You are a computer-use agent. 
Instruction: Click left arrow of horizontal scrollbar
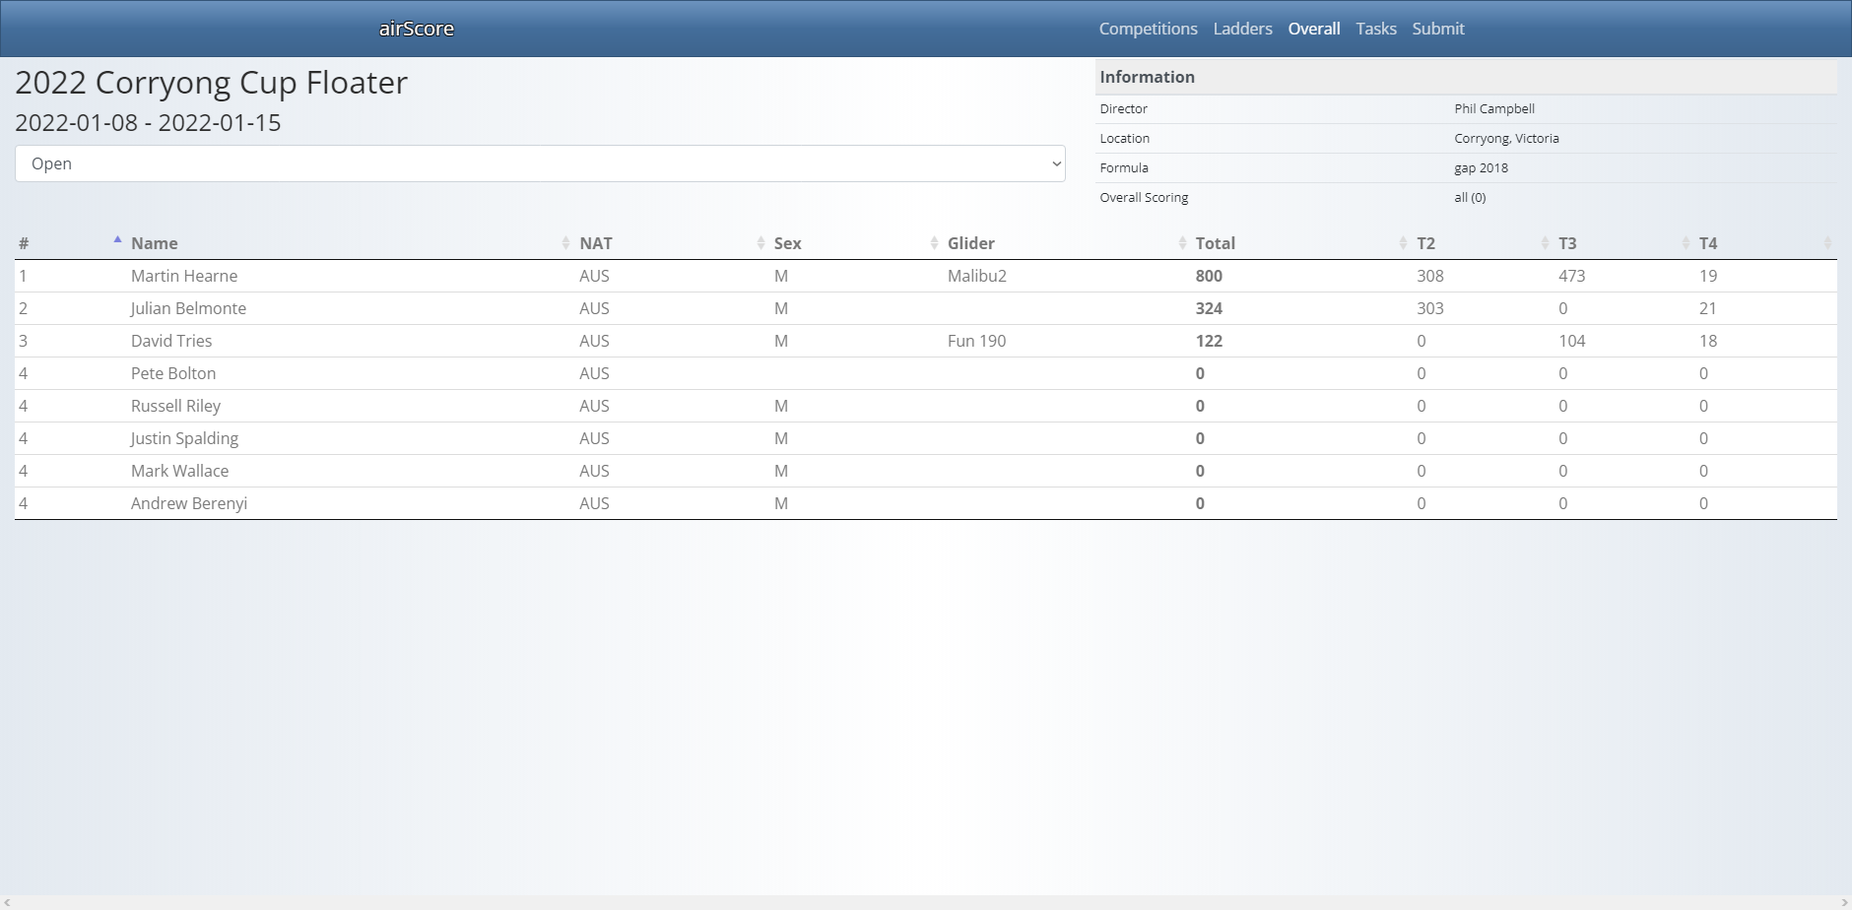[7, 903]
